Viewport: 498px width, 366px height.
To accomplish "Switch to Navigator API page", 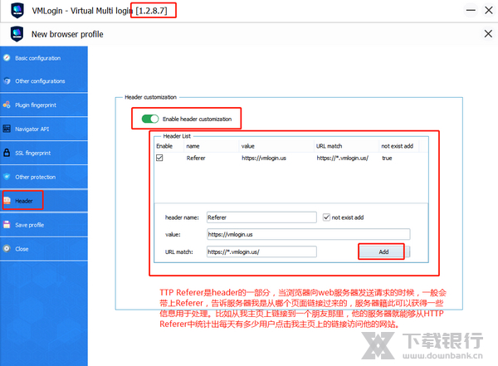I will click(44, 129).
